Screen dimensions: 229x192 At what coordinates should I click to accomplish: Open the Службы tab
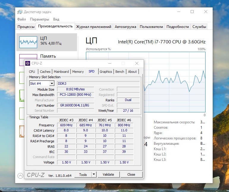tap(199, 27)
